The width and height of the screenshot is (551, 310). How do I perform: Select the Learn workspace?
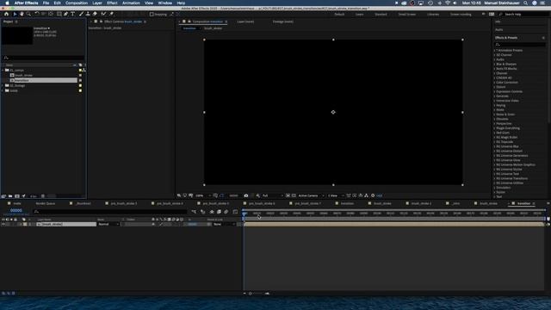pos(359,15)
